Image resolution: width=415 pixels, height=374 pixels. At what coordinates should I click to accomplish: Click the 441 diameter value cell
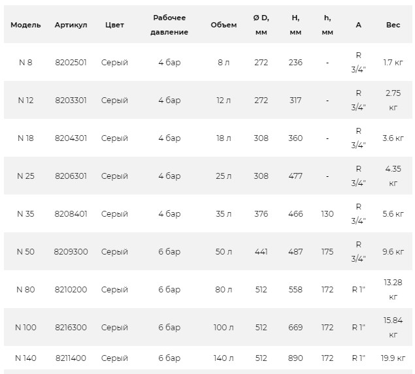261,252
